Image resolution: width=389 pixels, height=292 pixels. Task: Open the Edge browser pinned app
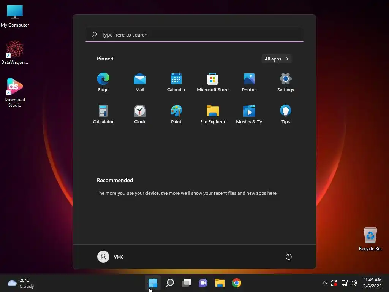click(x=103, y=82)
